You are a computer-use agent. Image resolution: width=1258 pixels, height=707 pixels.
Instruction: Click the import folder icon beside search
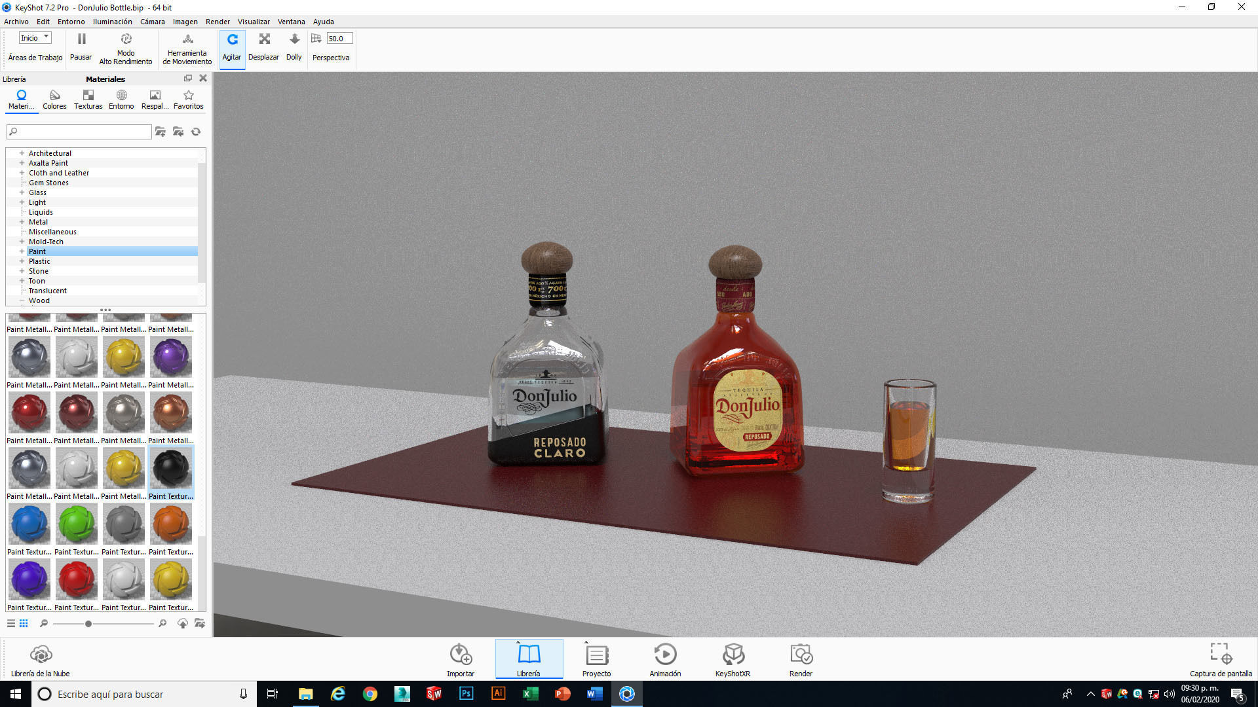(178, 132)
